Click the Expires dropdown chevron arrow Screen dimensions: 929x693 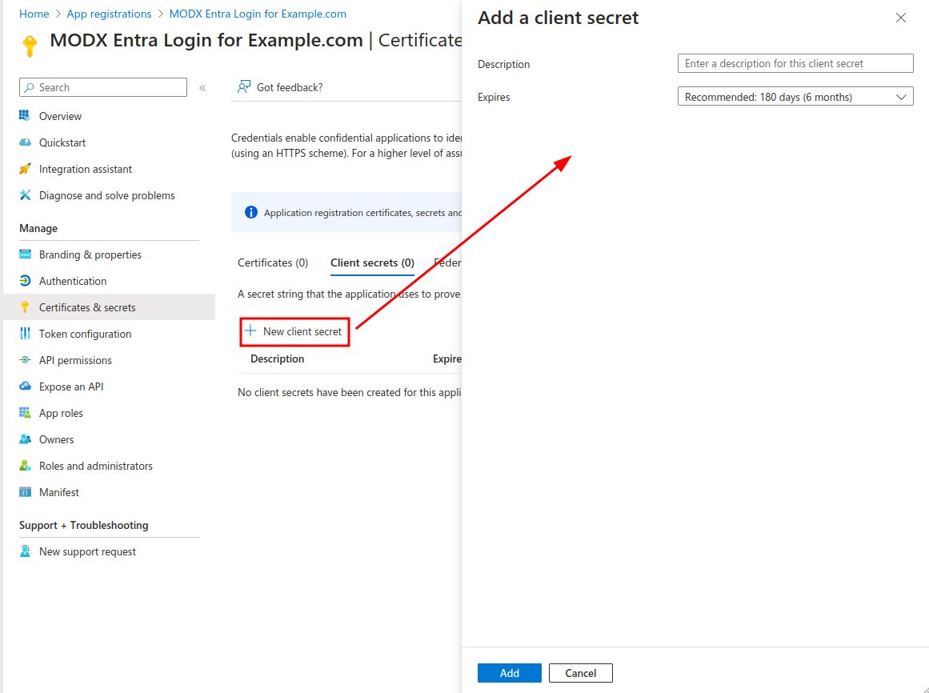(901, 97)
